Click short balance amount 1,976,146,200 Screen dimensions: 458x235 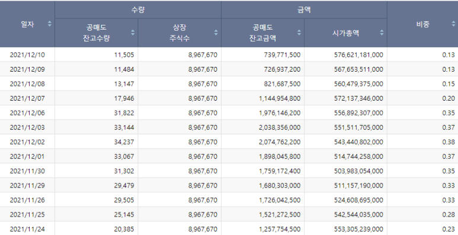click(280, 112)
